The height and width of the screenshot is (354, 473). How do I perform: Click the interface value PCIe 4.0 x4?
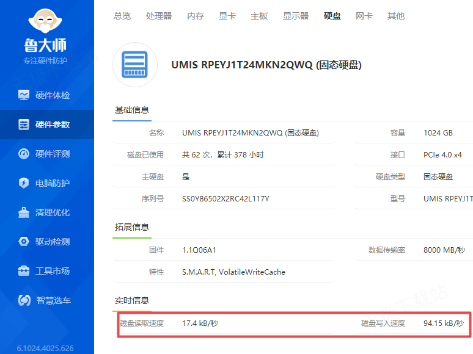pos(442,155)
